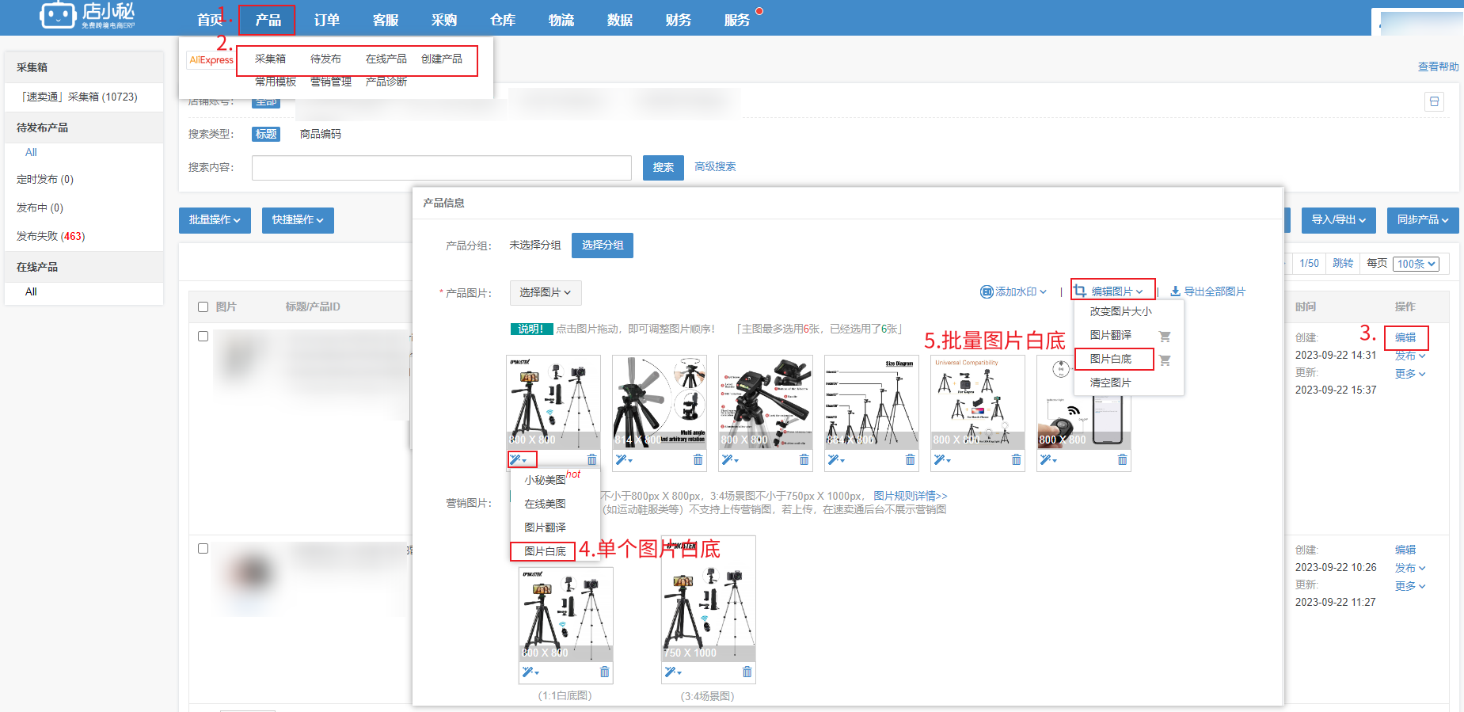Delete the Size Diagram image

tap(910, 459)
